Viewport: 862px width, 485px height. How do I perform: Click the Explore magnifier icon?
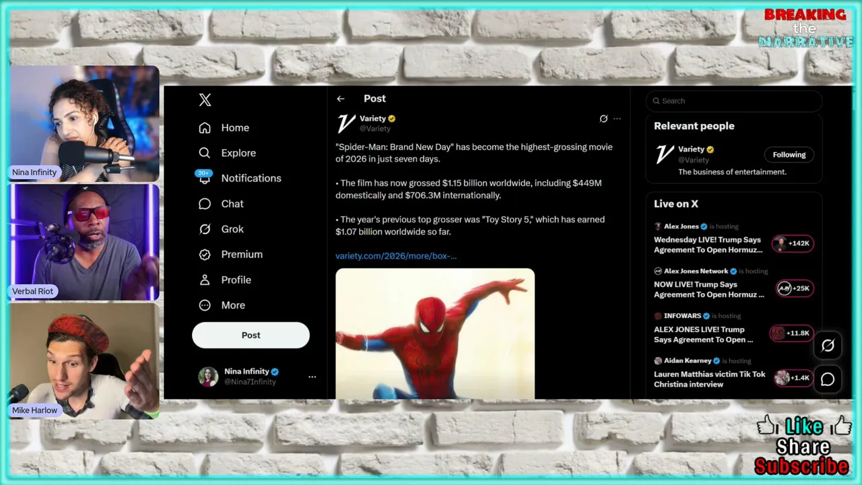click(x=205, y=153)
